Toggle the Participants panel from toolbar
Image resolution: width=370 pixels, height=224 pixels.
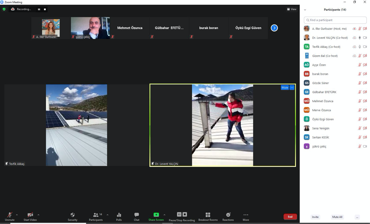point(96,215)
